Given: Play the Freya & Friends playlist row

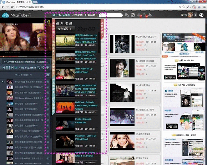Looking at the screenshot, I should tap(25, 98).
